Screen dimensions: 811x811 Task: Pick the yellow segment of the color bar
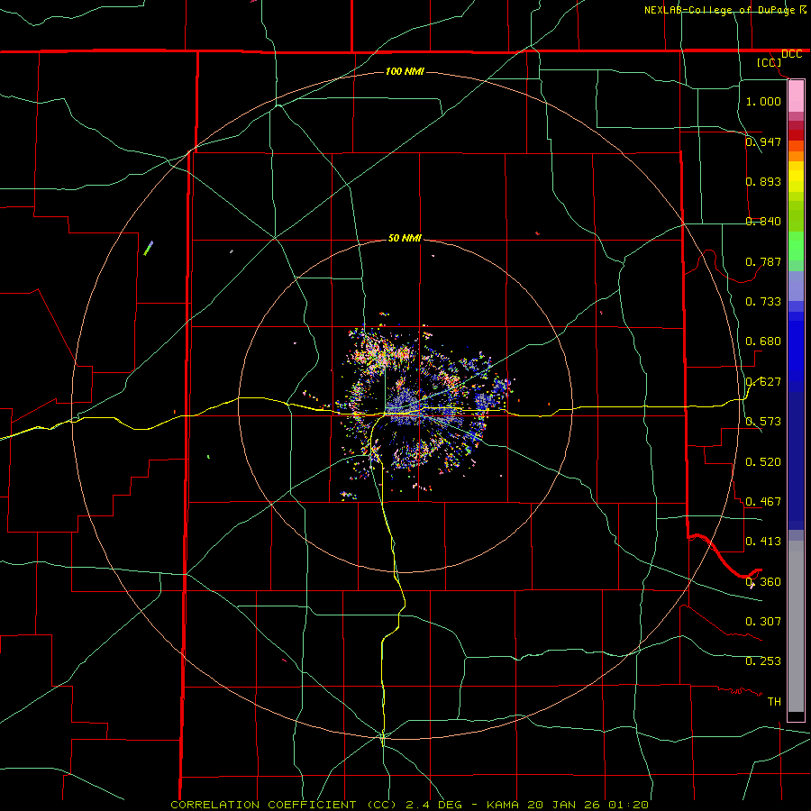point(796,178)
